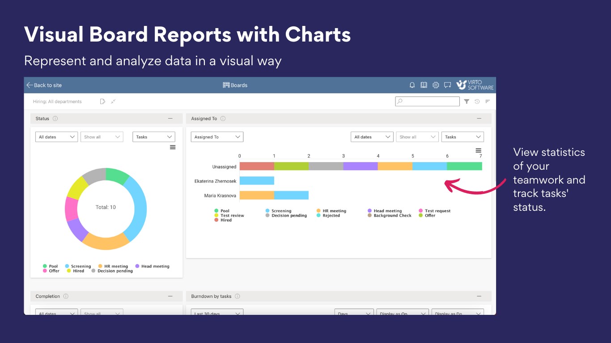Click edit page icon beside Hiring title
The image size is (611, 343).
pyautogui.click(x=102, y=101)
